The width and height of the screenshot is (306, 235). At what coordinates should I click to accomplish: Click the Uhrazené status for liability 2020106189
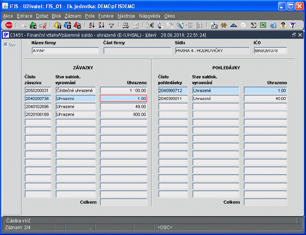(76, 114)
